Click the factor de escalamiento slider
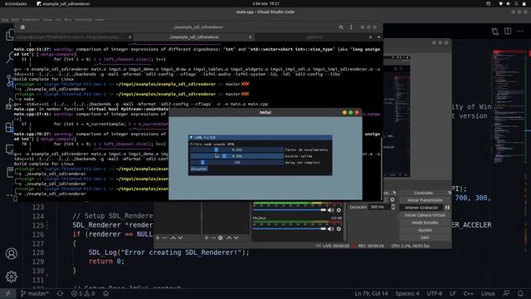 click(236, 149)
